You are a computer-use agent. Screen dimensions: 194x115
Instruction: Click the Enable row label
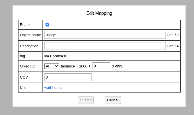26,25
